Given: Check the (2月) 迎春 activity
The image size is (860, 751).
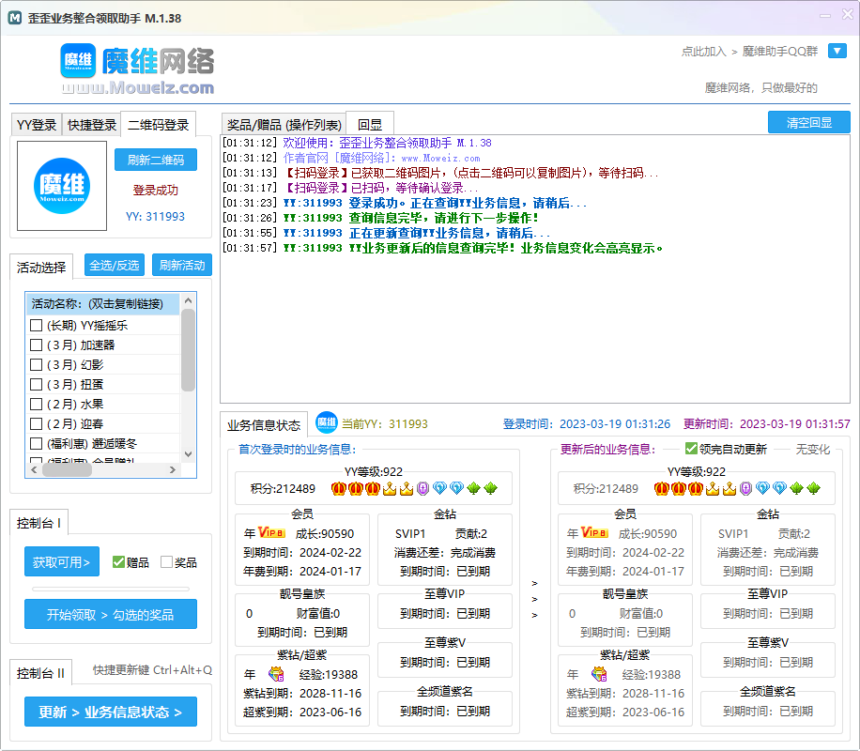Looking at the screenshot, I should 37,424.
